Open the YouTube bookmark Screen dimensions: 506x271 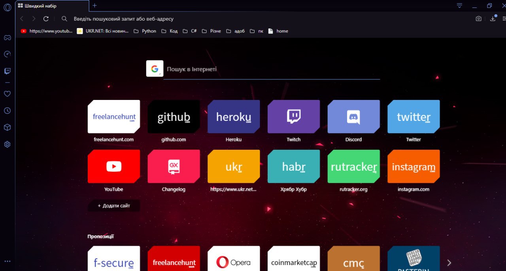[46, 31]
